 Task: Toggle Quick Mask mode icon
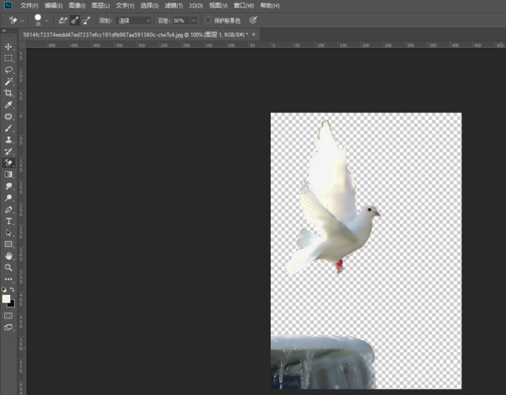point(9,315)
